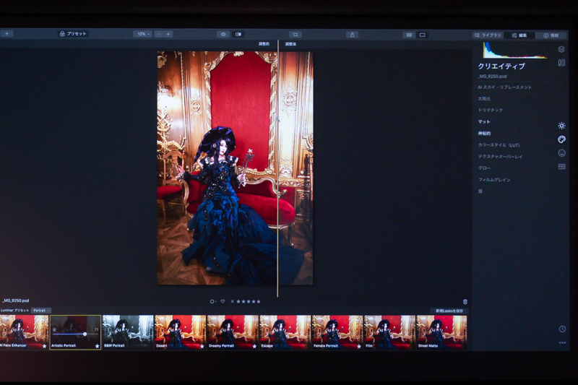This screenshot has width=578, height=385.
Task: Click the X reject flag
Action: (x=232, y=301)
